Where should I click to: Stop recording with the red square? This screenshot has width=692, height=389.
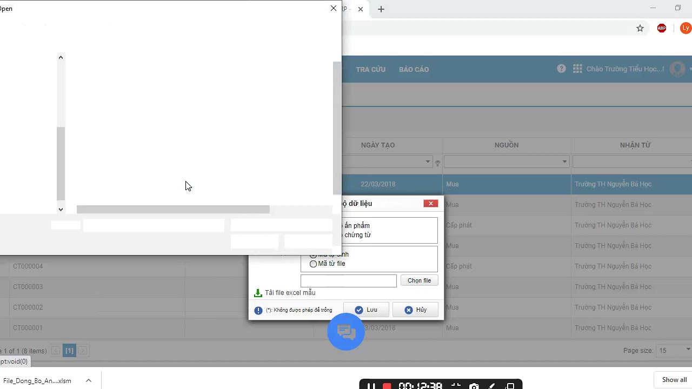point(387,386)
